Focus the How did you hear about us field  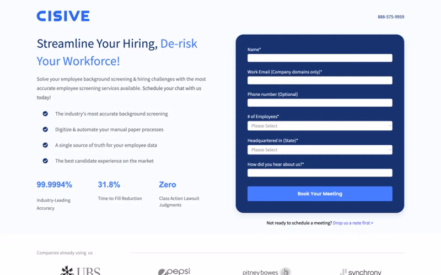pos(320,173)
